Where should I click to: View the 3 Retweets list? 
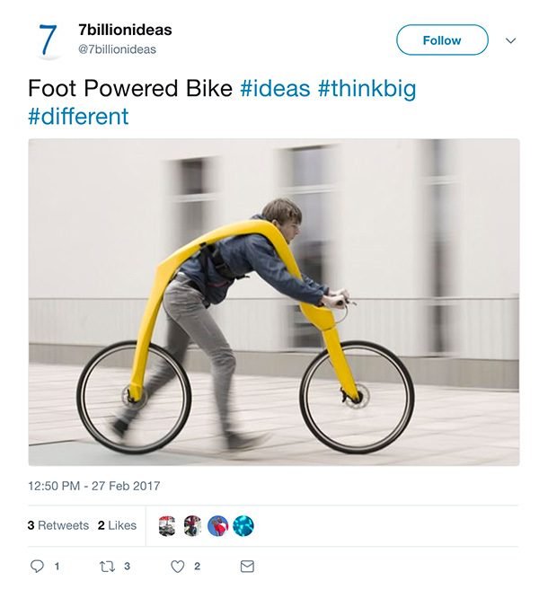(57, 525)
